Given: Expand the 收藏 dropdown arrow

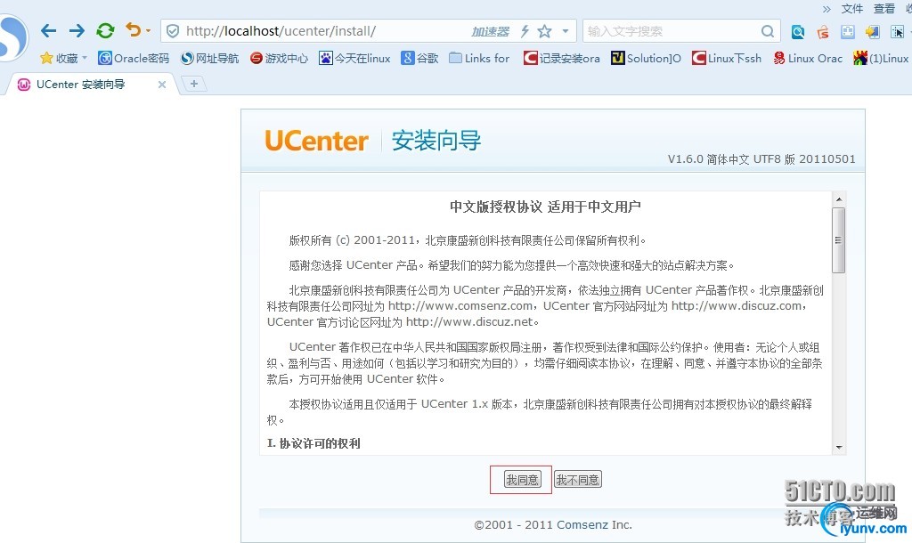Looking at the screenshot, I should click(x=85, y=58).
